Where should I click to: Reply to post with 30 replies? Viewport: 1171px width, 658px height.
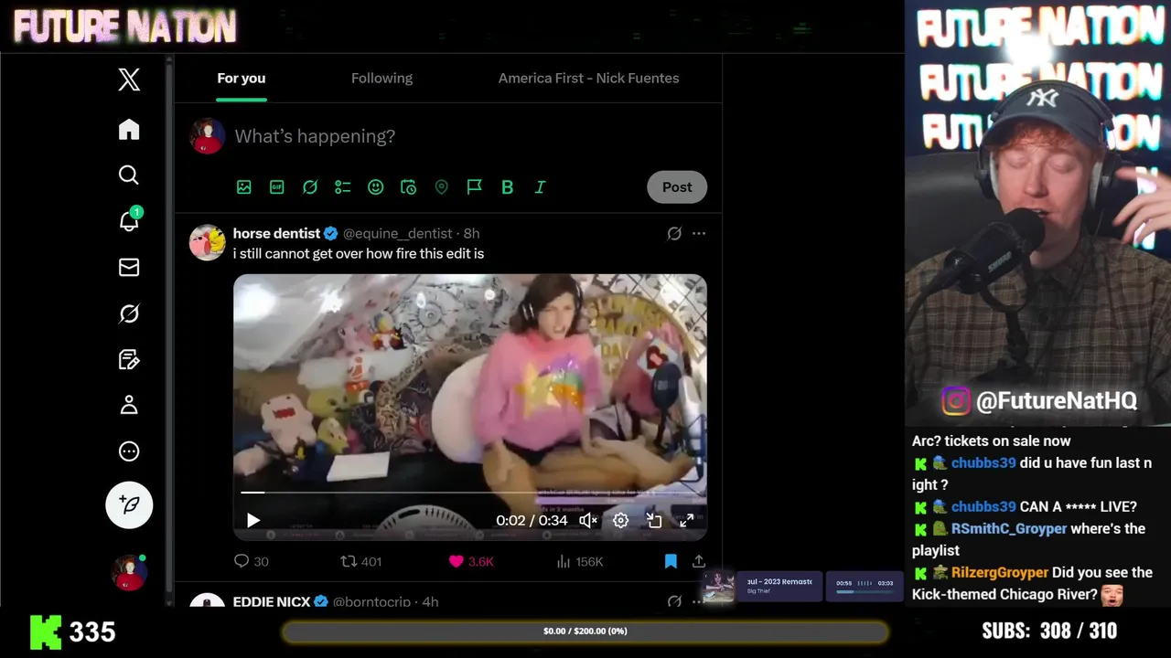tap(251, 561)
